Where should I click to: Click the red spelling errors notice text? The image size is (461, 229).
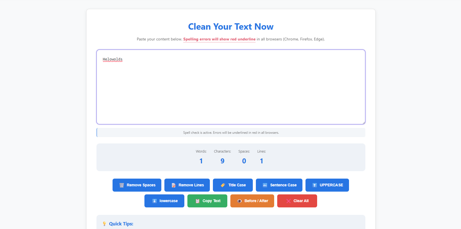tap(219, 39)
